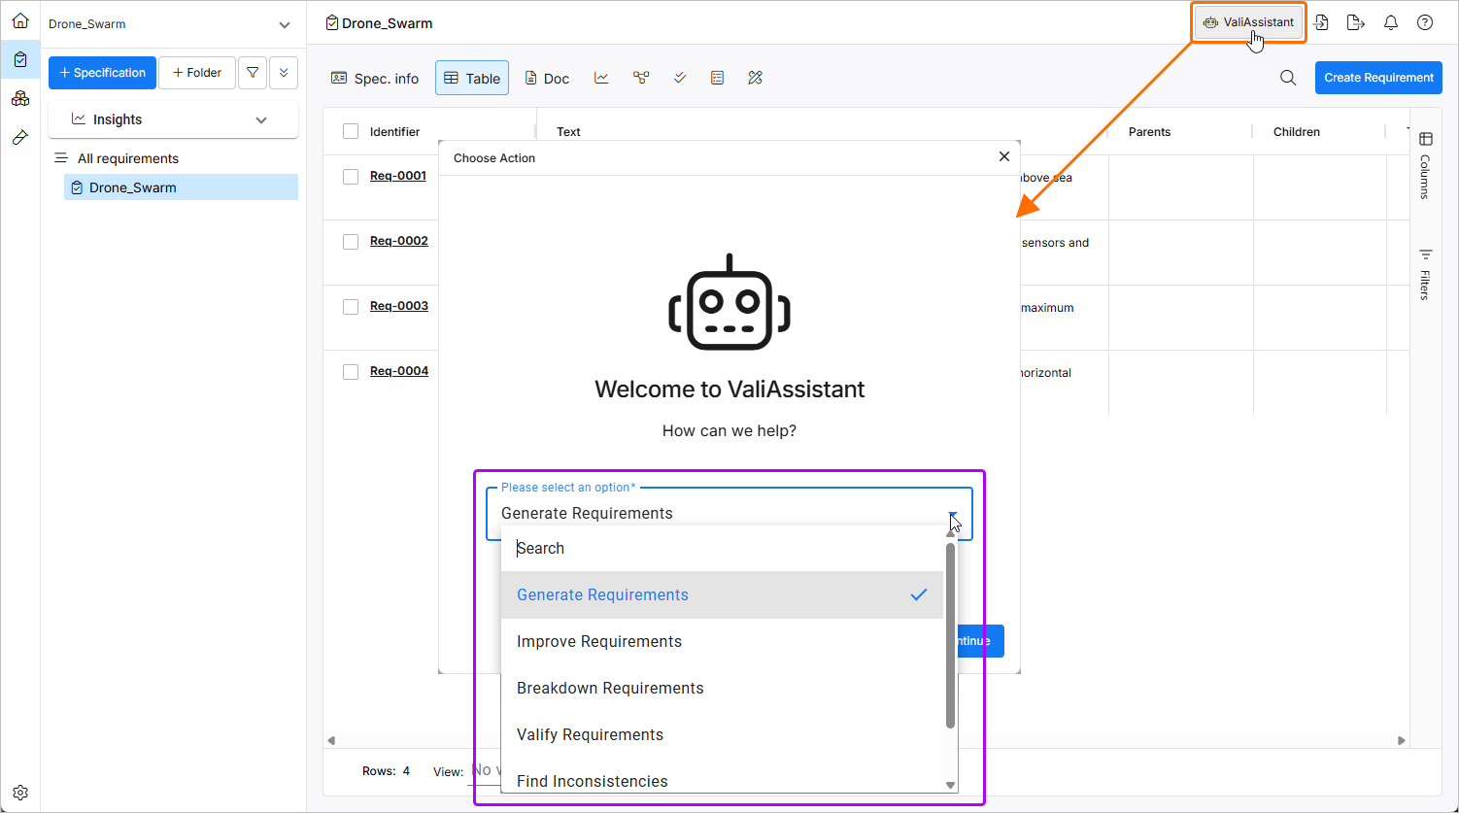Open the pencil tool icon in left rail
The height and width of the screenshot is (813, 1459).
[x=20, y=138]
